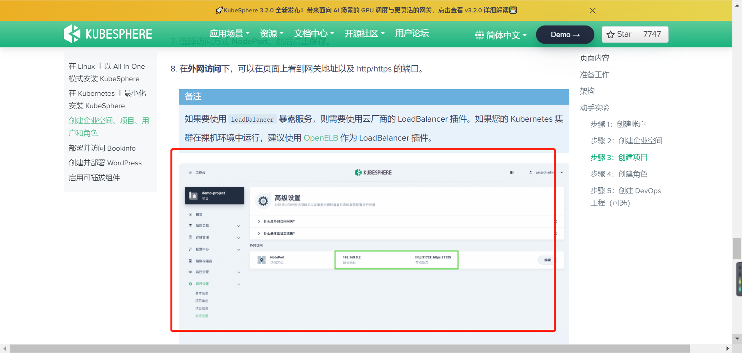
Task: Click the LoadBalancer inline code text
Action: (252, 120)
